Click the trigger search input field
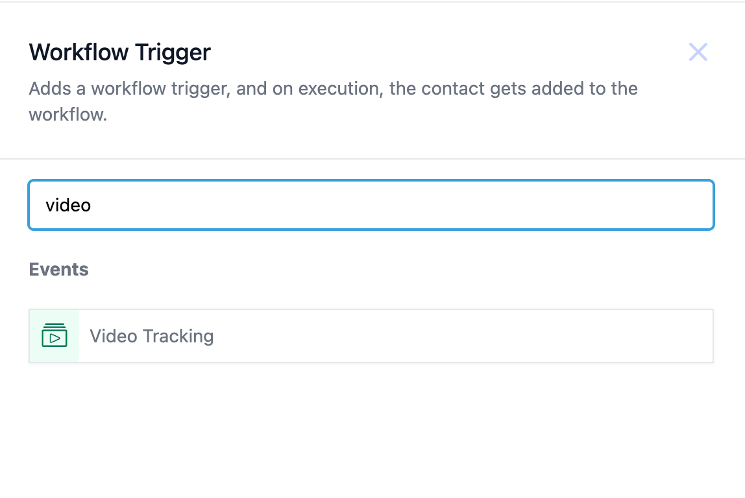This screenshot has height=498, width=745. [371, 206]
